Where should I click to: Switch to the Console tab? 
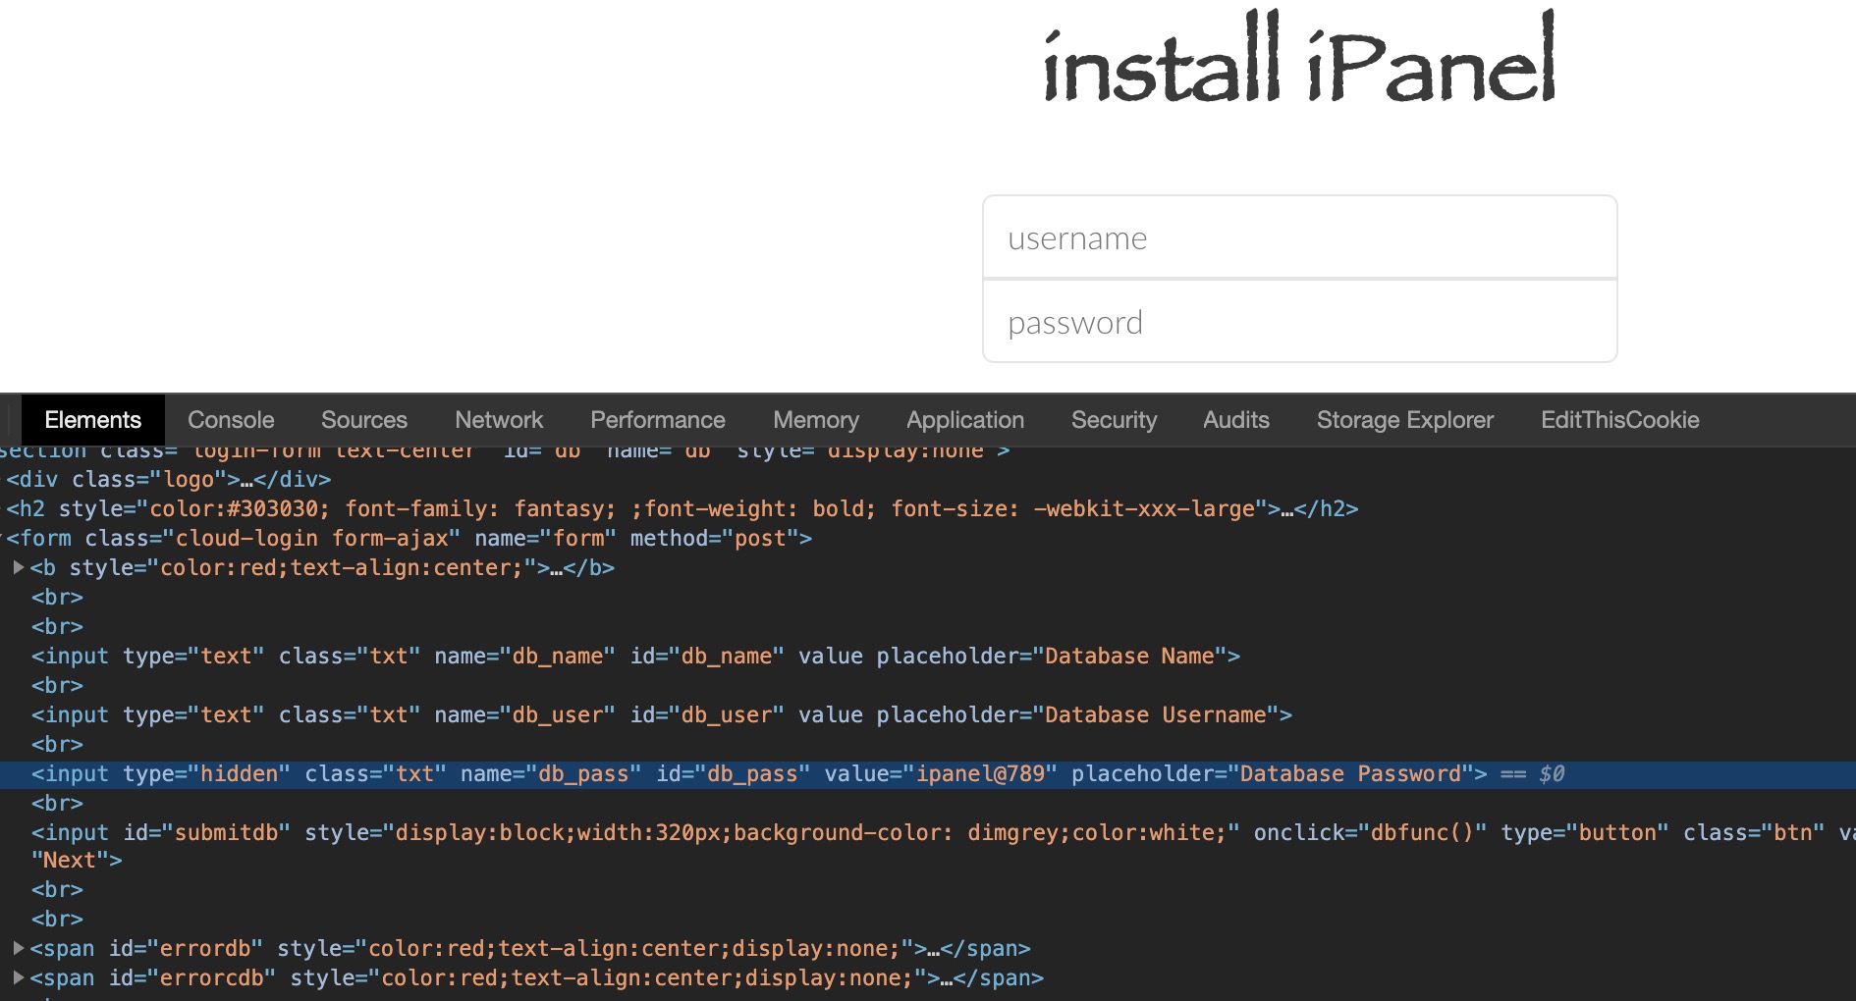tap(231, 420)
